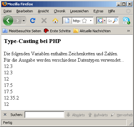134x127 pixels.
Task: Go to home page via house icon
Action: (x=55, y=21)
